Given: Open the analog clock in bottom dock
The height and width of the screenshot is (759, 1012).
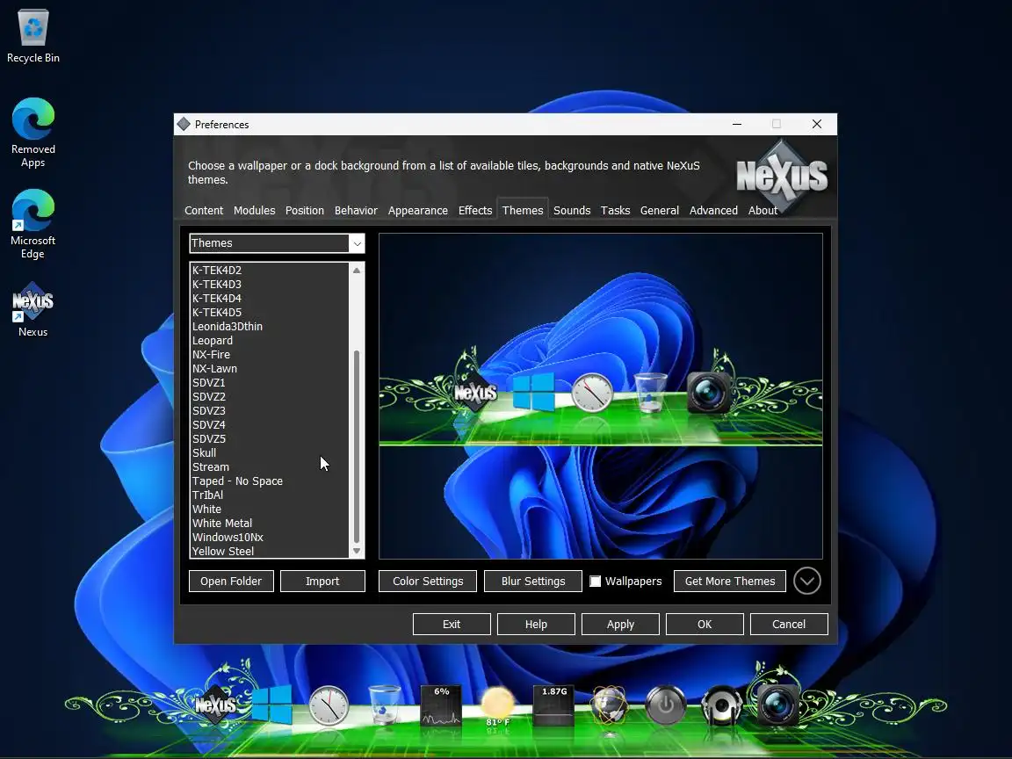Looking at the screenshot, I should [329, 705].
